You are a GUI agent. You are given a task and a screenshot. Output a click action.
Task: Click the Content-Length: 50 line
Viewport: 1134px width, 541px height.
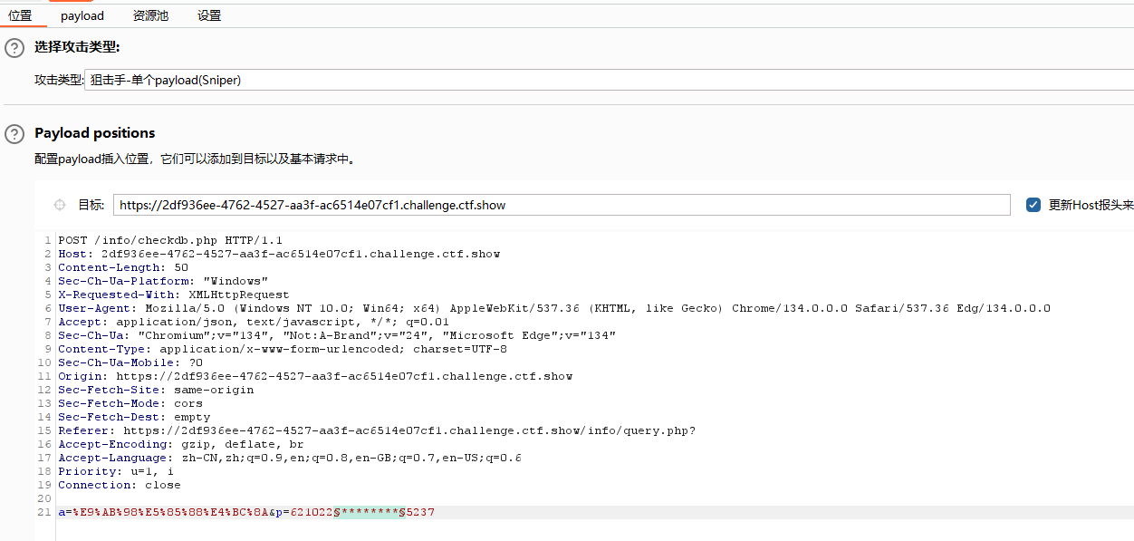pos(123,267)
